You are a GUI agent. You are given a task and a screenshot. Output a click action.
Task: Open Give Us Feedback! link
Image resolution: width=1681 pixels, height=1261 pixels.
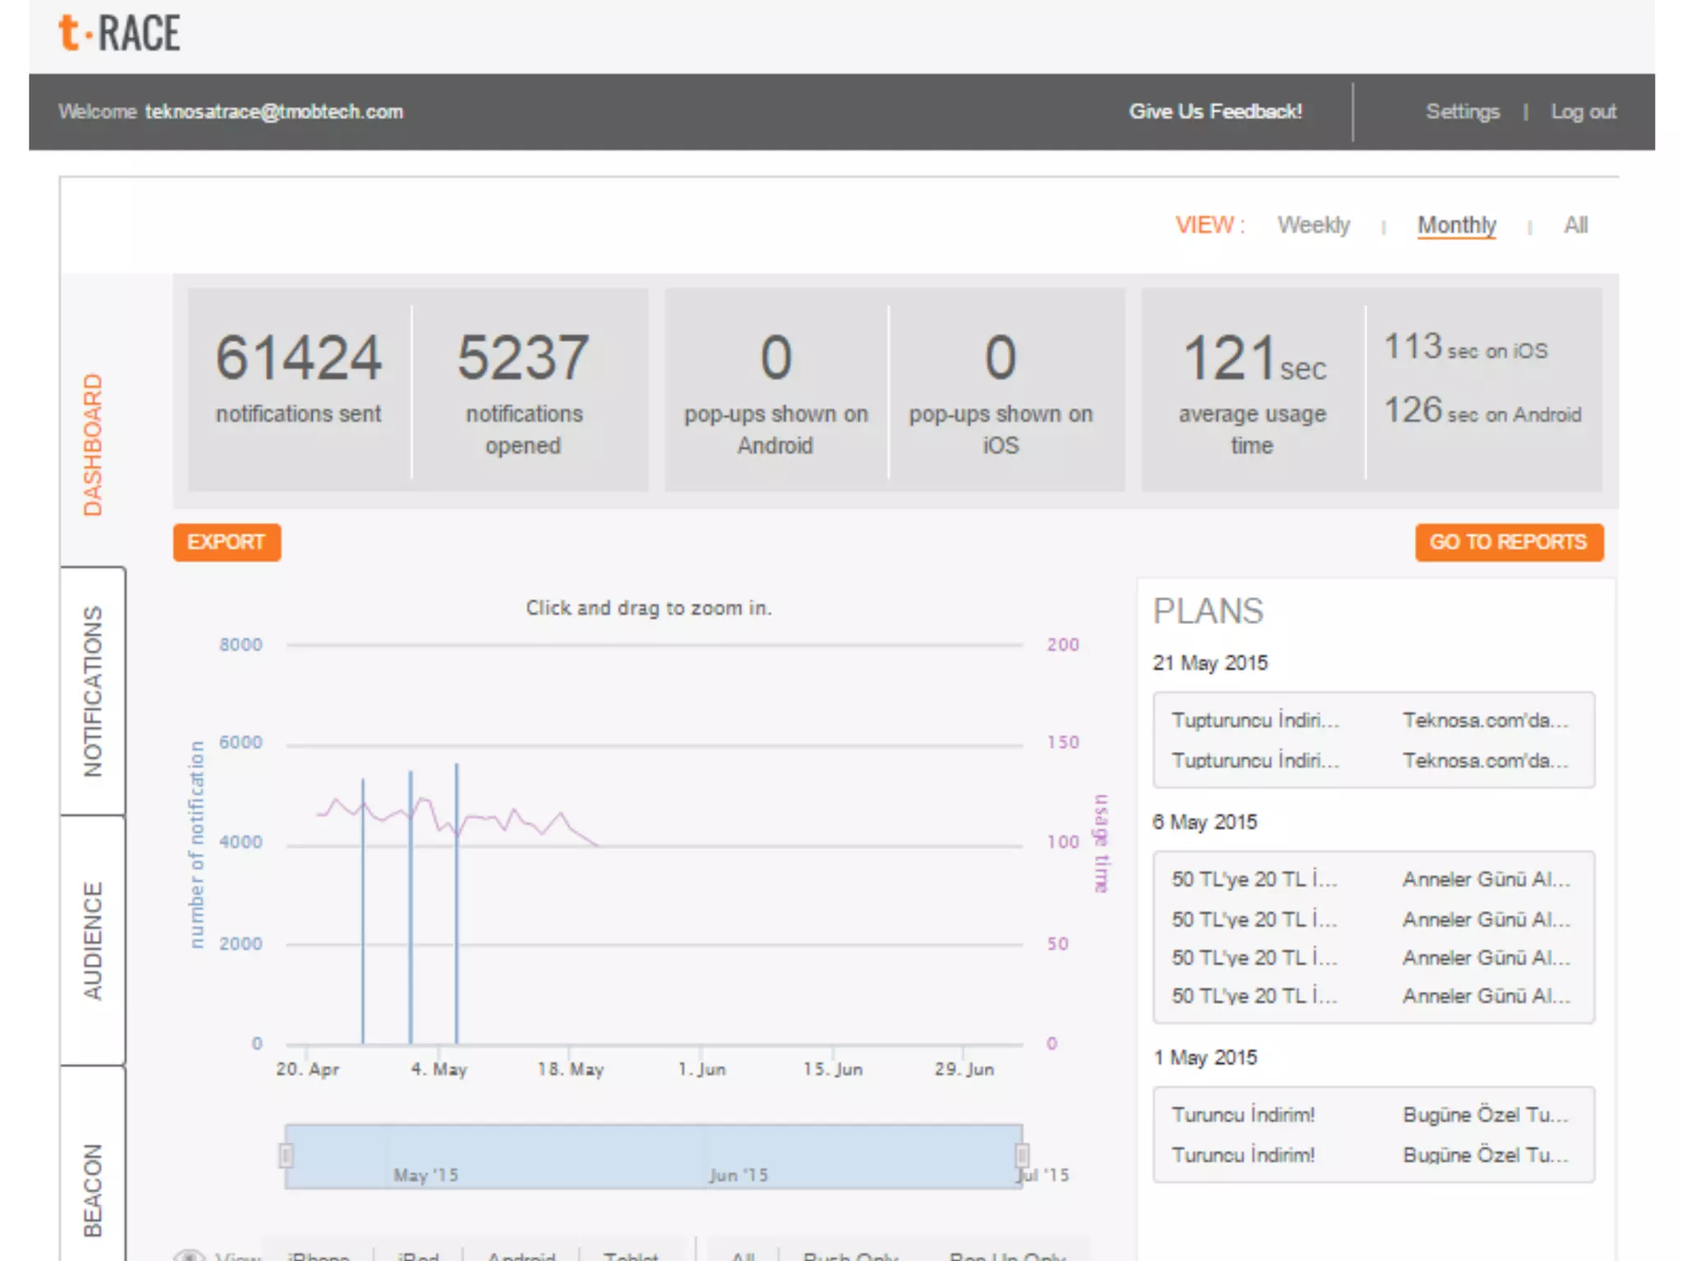click(x=1215, y=112)
